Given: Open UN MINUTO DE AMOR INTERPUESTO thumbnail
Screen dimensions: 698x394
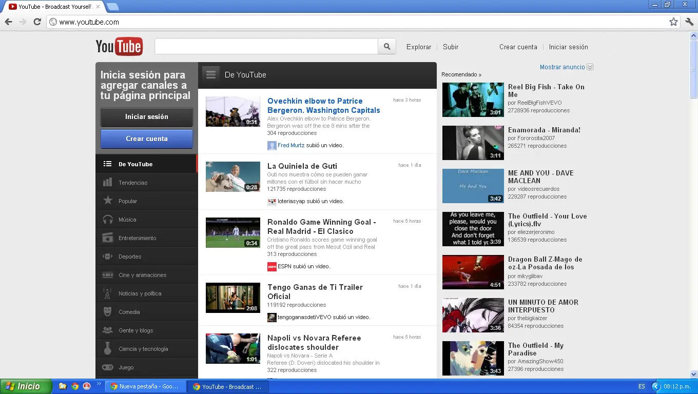Looking at the screenshot, I should coord(473,315).
